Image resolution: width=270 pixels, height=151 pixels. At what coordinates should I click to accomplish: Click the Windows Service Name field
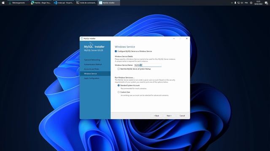[x=148, y=65]
